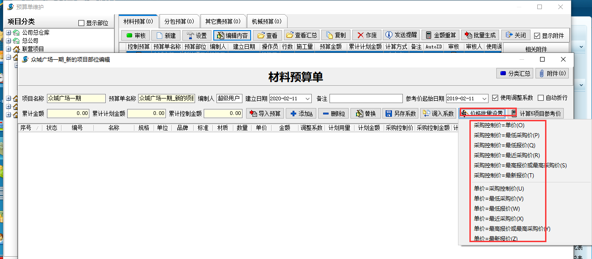Enable the 显示部位 checkbox
The image size is (592, 259).
[x=82, y=23]
